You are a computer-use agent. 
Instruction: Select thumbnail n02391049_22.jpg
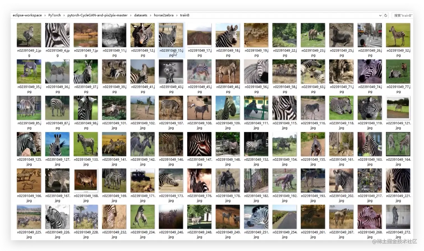point(285,35)
